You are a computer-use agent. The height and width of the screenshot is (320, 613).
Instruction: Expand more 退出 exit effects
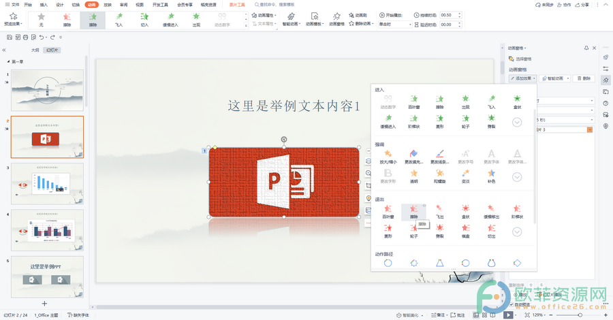coord(517,231)
